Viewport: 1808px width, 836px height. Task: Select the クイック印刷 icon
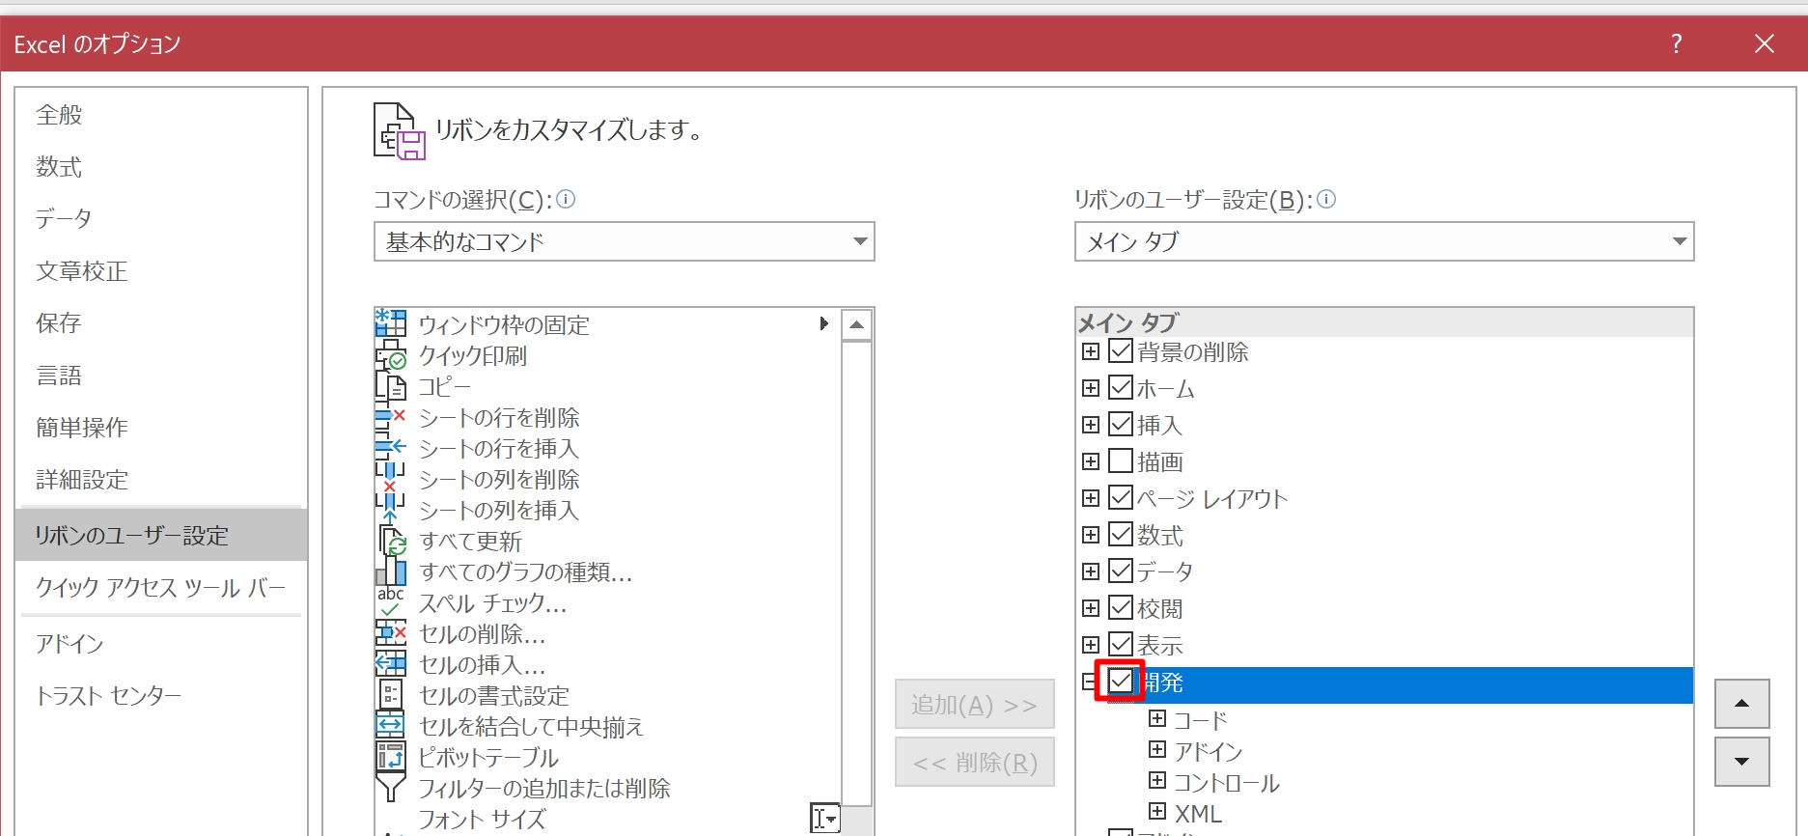coord(390,355)
